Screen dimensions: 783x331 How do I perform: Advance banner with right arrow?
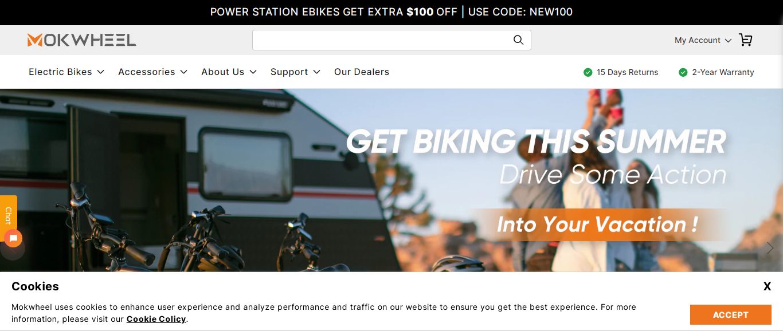770,248
